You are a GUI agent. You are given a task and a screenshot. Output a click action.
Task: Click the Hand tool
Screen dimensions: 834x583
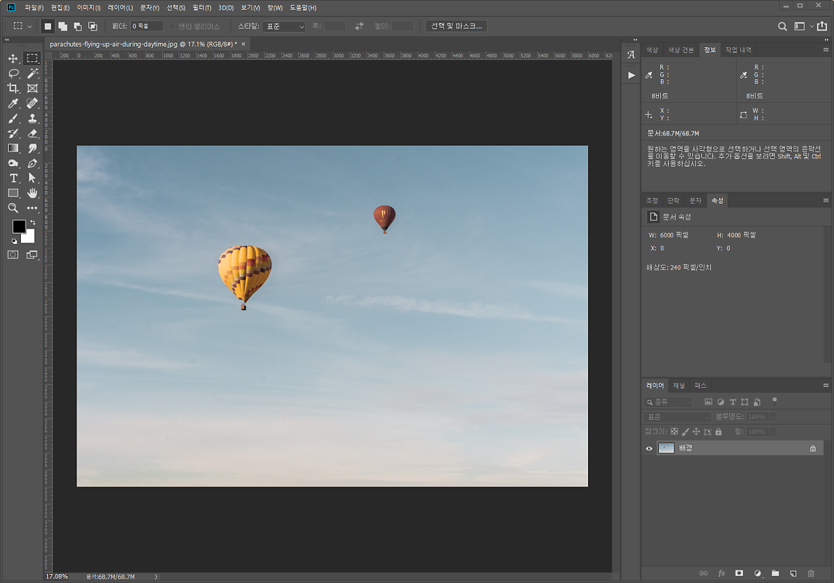(33, 193)
